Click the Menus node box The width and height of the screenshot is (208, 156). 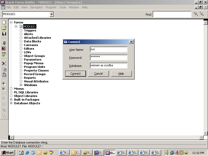(11, 88)
